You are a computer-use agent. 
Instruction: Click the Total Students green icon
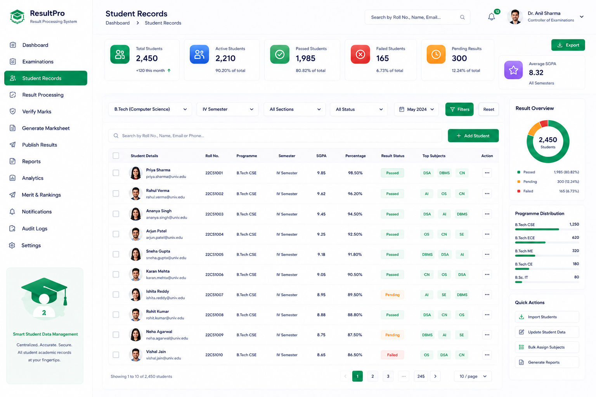(x=120, y=54)
